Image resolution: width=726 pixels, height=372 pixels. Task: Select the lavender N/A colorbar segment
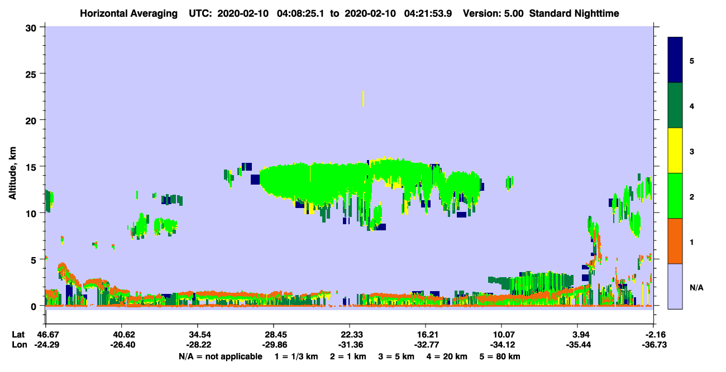pyautogui.click(x=675, y=286)
